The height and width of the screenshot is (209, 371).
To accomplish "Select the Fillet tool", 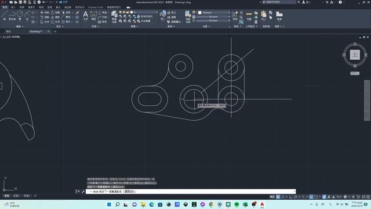I will pos(66,17).
